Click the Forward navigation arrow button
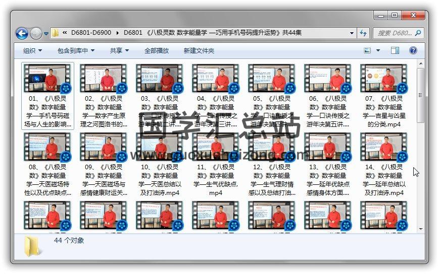 (x=36, y=33)
